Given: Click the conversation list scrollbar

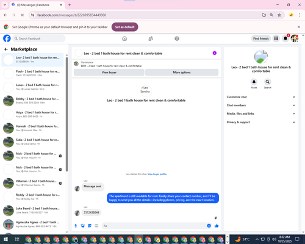Looking at the screenshot, I should (66, 114).
